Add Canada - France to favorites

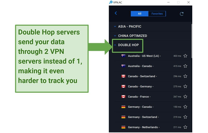point(185,97)
